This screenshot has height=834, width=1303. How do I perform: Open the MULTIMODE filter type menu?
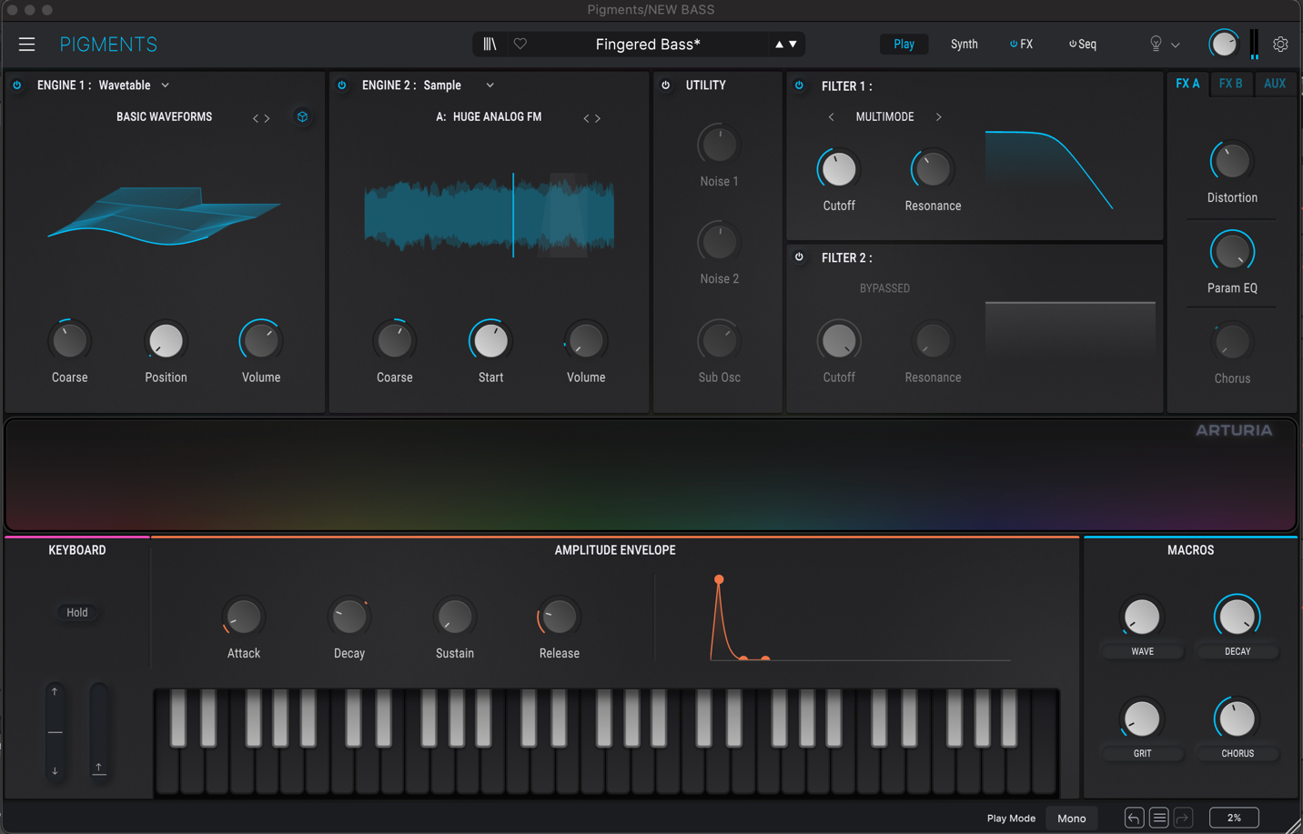pyautogui.click(x=884, y=116)
